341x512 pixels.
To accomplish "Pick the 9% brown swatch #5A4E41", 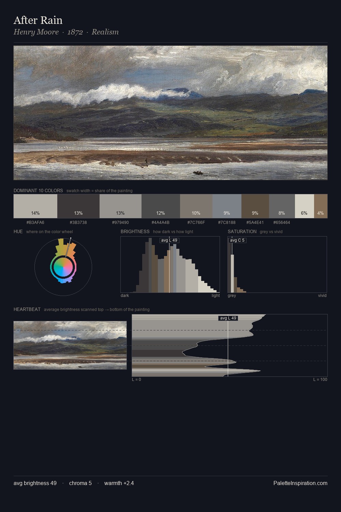I will click(x=255, y=206).
